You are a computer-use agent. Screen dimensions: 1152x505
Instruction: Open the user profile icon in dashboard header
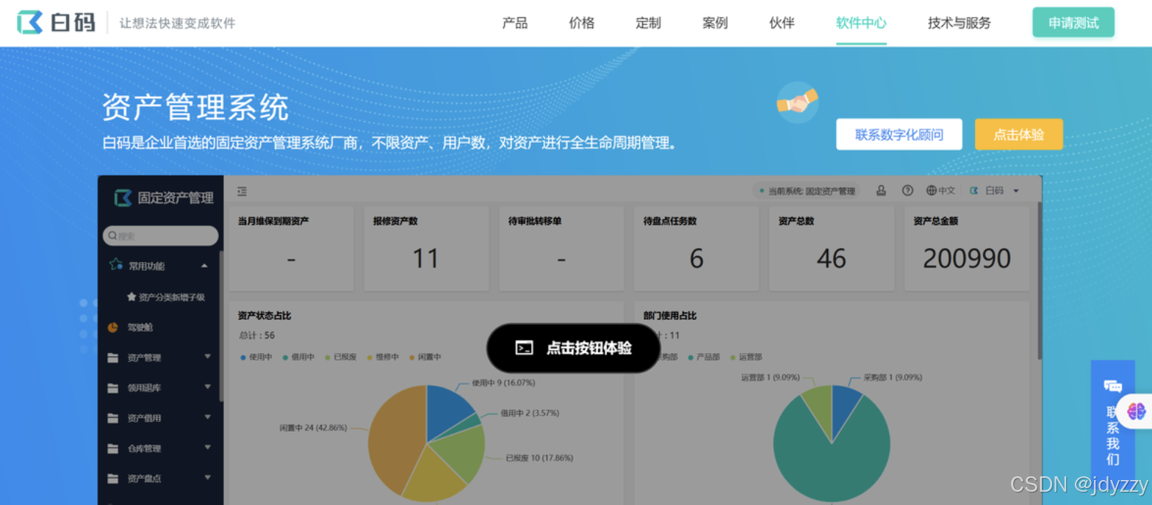click(x=881, y=191)
